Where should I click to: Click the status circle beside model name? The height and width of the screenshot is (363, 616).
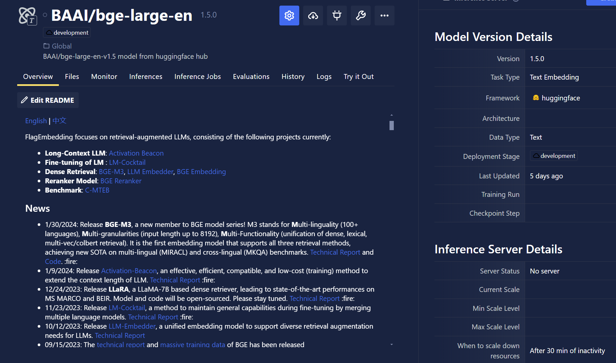[45, 15]
